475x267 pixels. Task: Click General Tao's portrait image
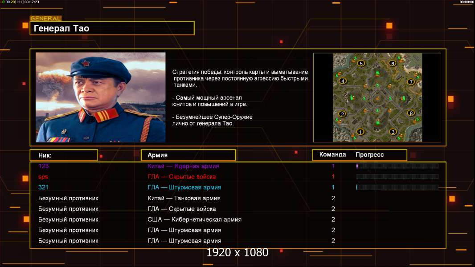(101, 97)
